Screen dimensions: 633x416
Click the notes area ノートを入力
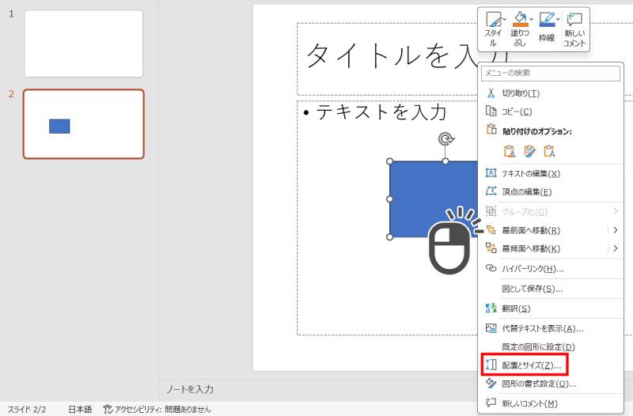click(x=190, y=389)
